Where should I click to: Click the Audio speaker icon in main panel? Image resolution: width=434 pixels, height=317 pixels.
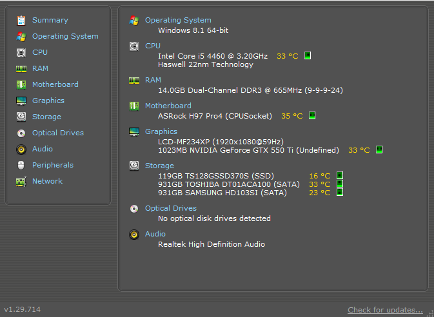(134, 235)
